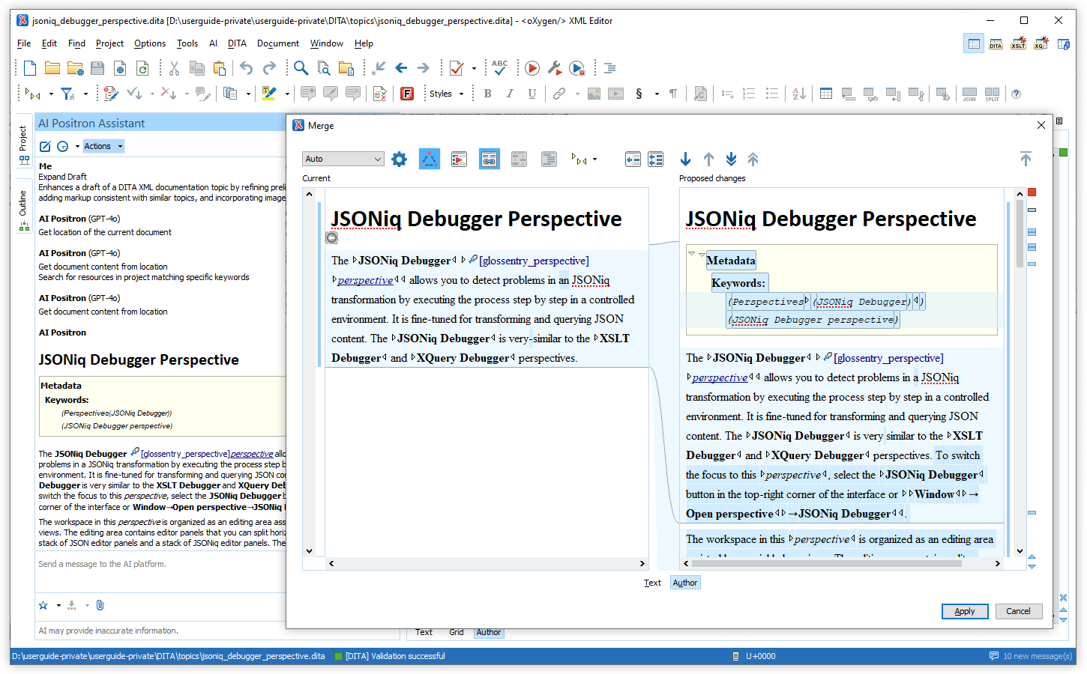Click the attach paperclip icon in AI panel
The width and height of the screenshot is (1087, 674).
tap(100, 605)
